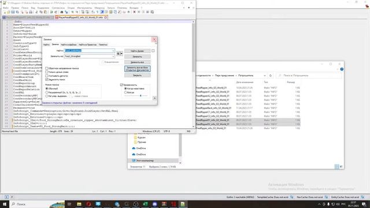Click the New file icon in Notepad++ toolbar
Screen dimensions: 370x208
(4, 12)
